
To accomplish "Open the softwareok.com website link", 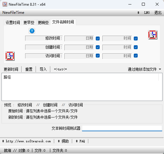I will coord(27,141).
